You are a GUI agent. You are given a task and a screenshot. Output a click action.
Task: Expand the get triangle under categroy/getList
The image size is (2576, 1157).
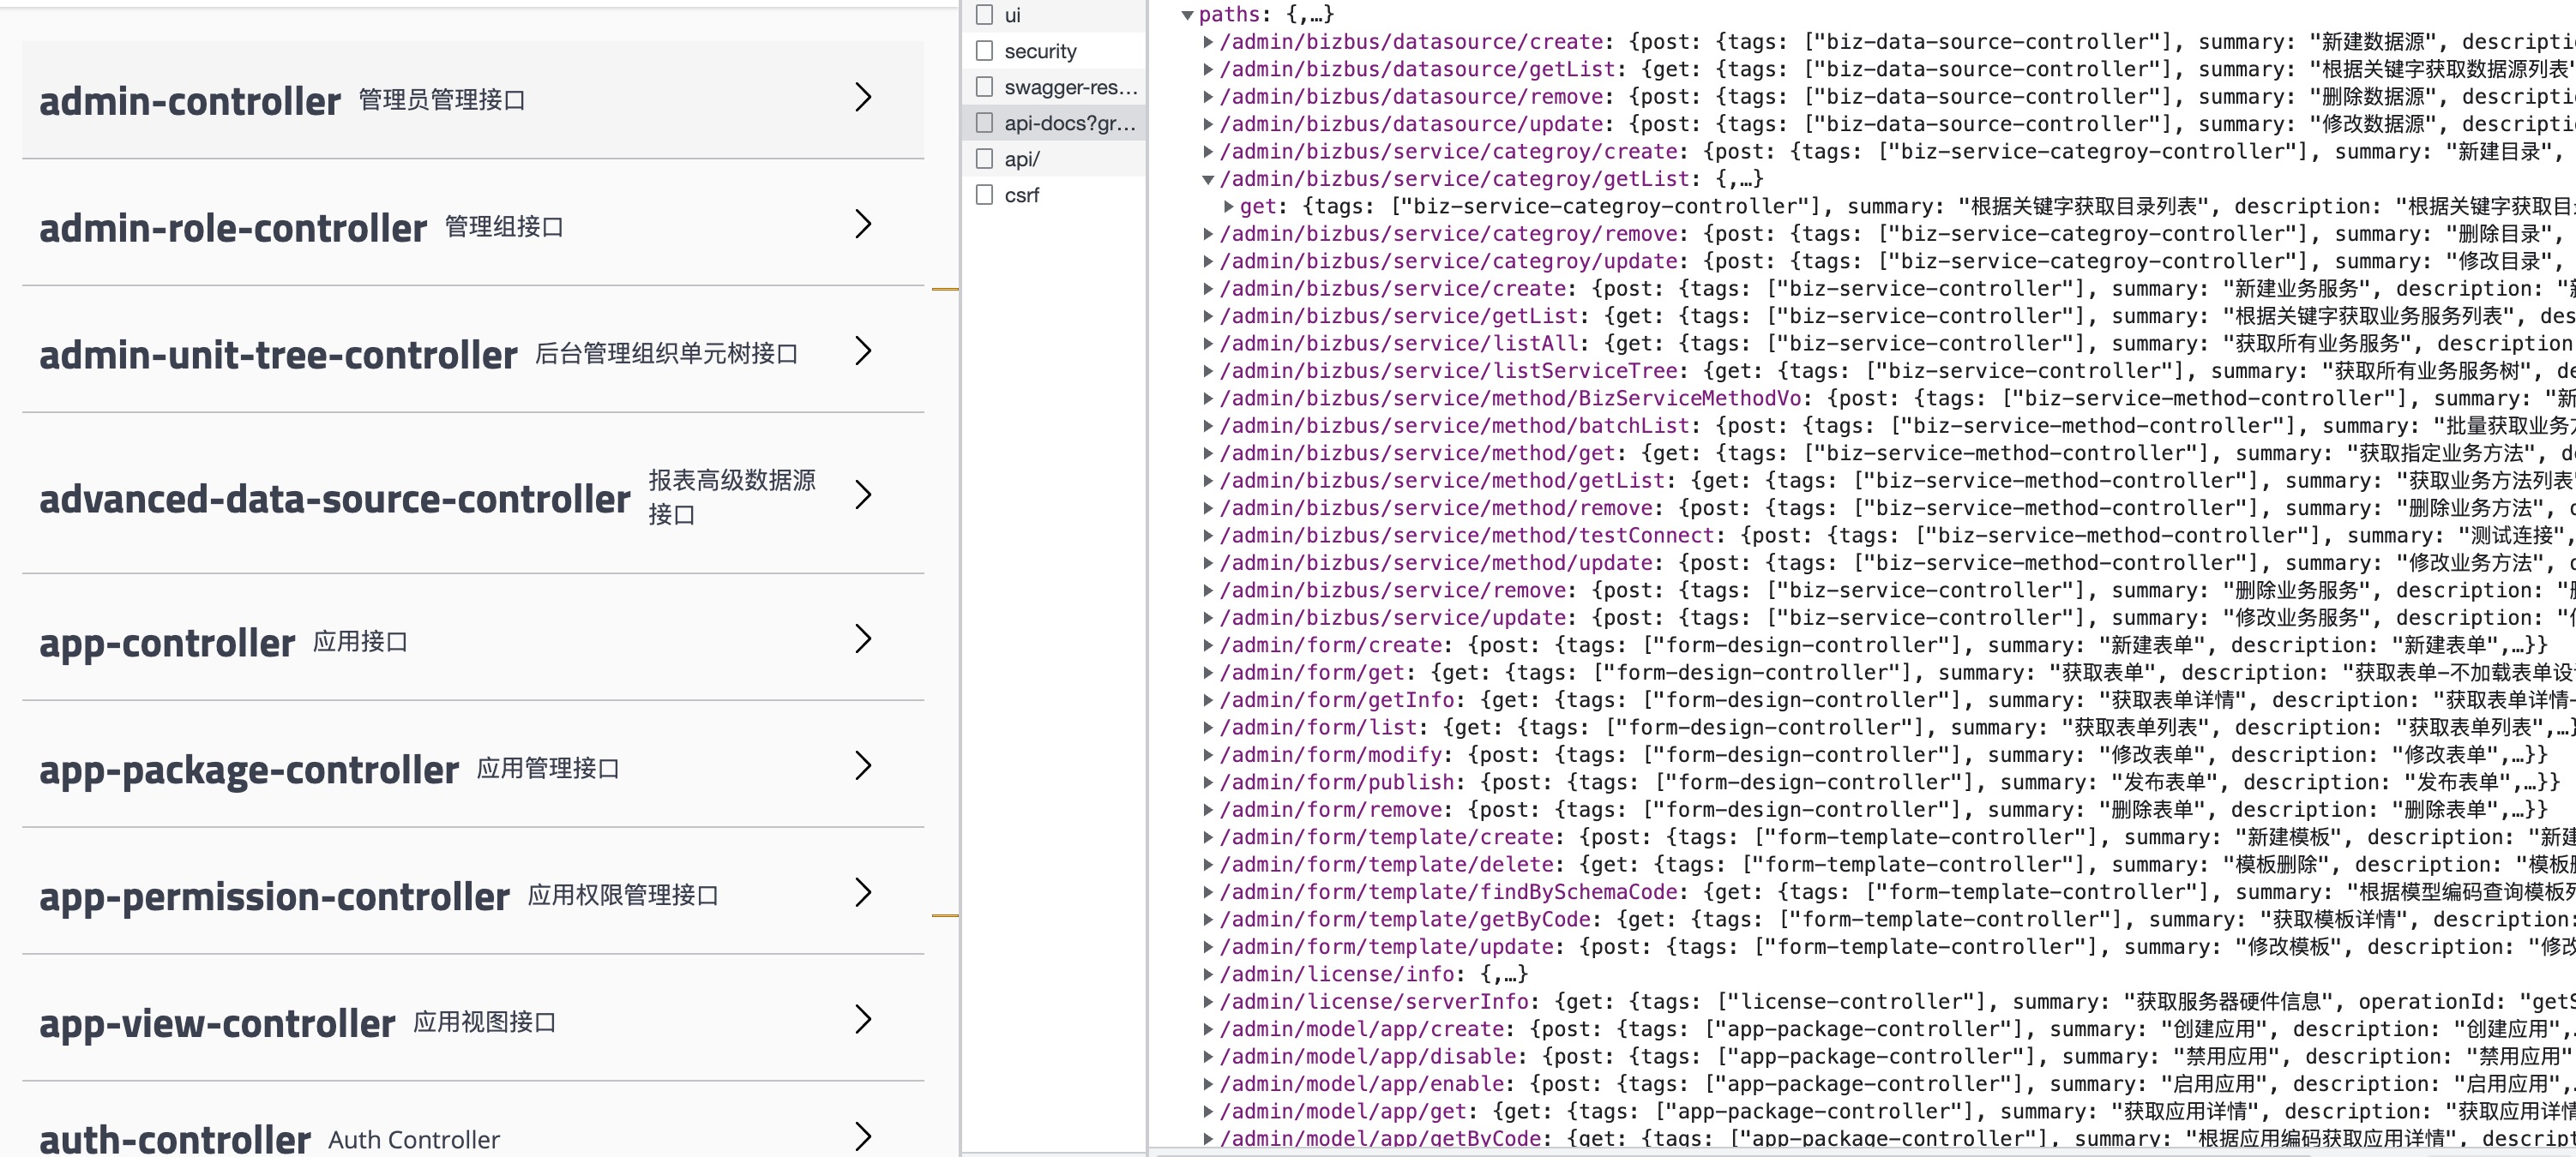1229,207
